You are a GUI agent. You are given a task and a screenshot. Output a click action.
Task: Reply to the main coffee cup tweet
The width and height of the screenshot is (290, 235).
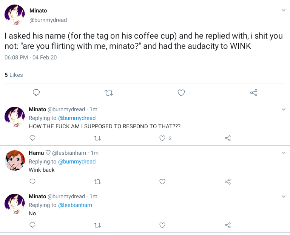click(36, 93)
